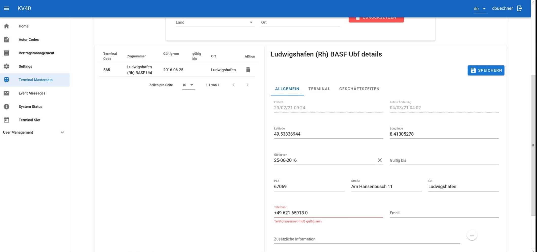Open the language selector dropdown
Screen dimensions: 537x252
tap(480, 9)
